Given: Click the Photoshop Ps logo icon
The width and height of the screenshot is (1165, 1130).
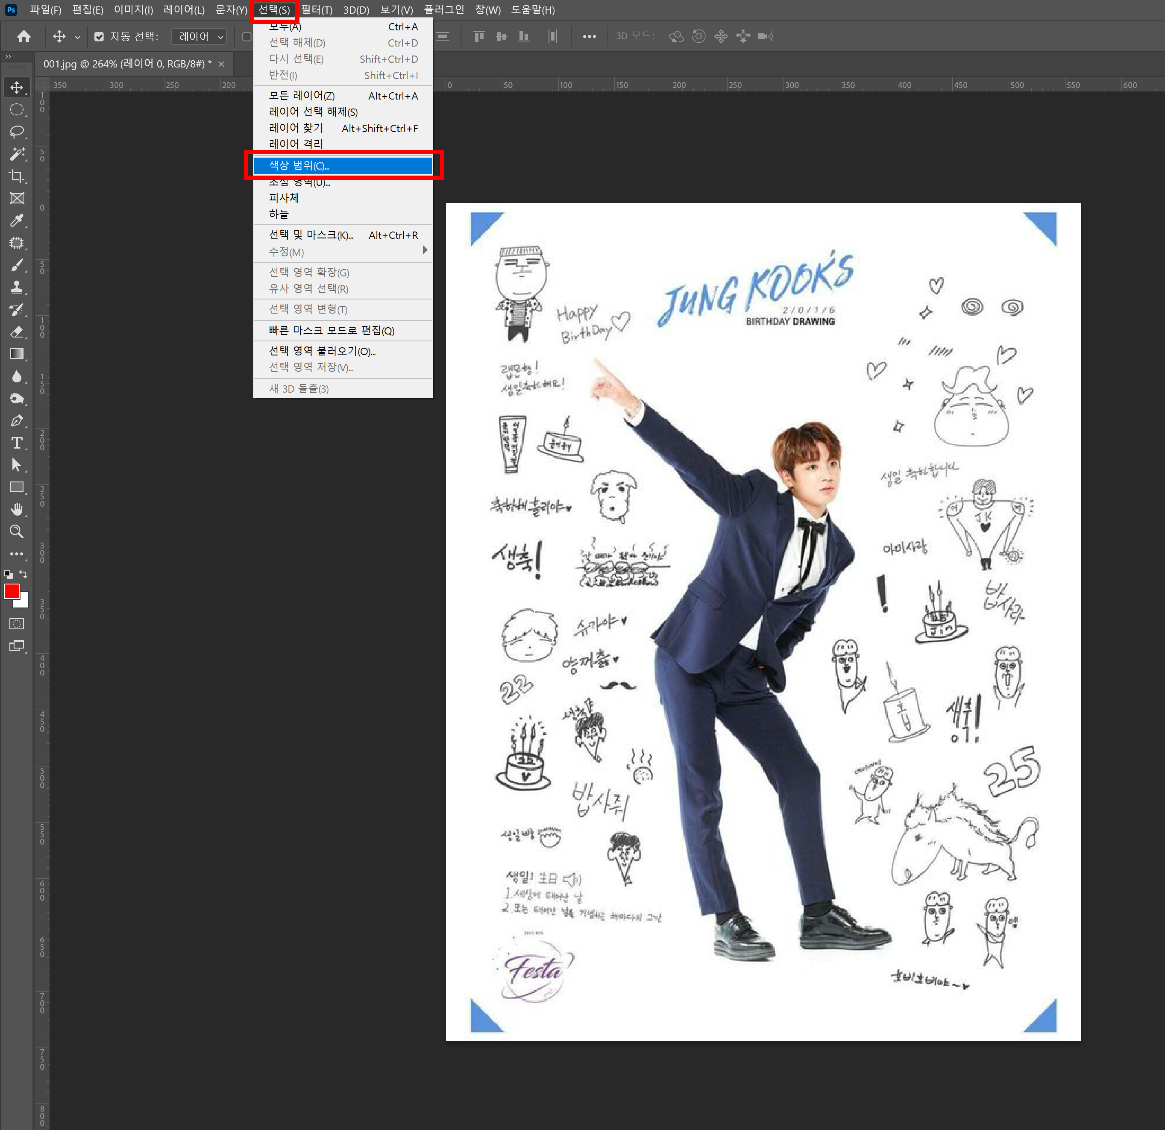Looking at the screenshot, I should [11, 9].
